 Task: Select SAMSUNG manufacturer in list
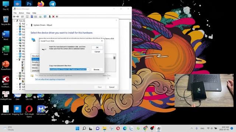point(35,71)
